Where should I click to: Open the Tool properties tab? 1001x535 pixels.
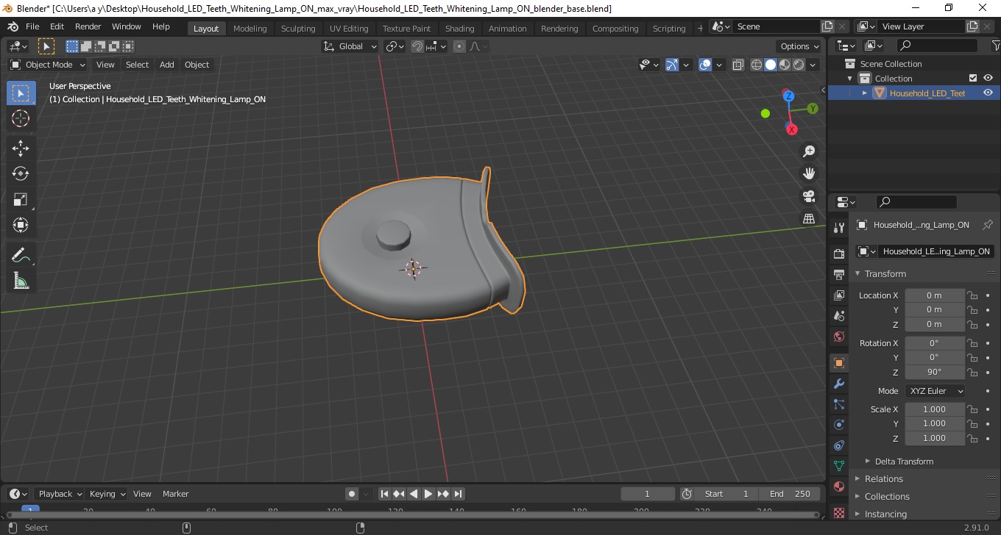pos(839,228)
